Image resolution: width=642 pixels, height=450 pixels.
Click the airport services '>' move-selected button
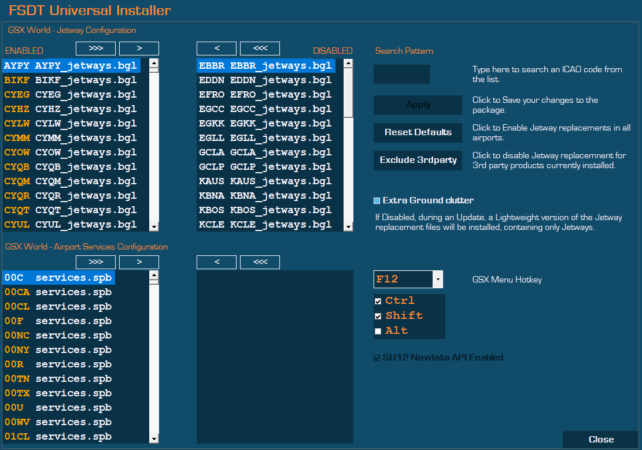click(x=139, y=262)
